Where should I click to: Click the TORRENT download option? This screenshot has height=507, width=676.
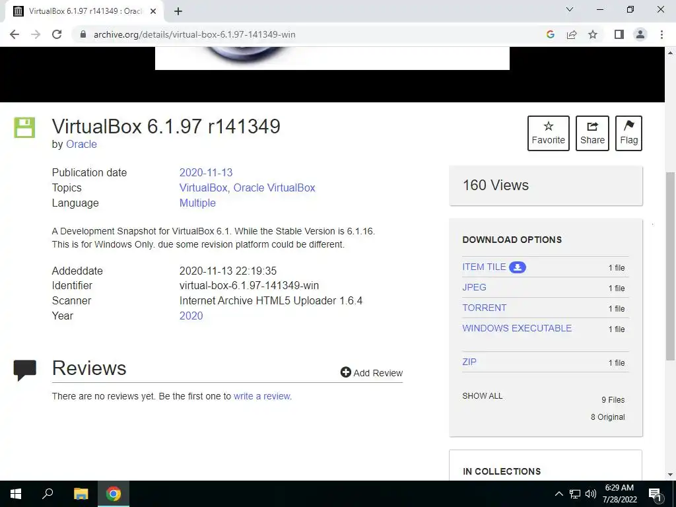pos(484,308)
